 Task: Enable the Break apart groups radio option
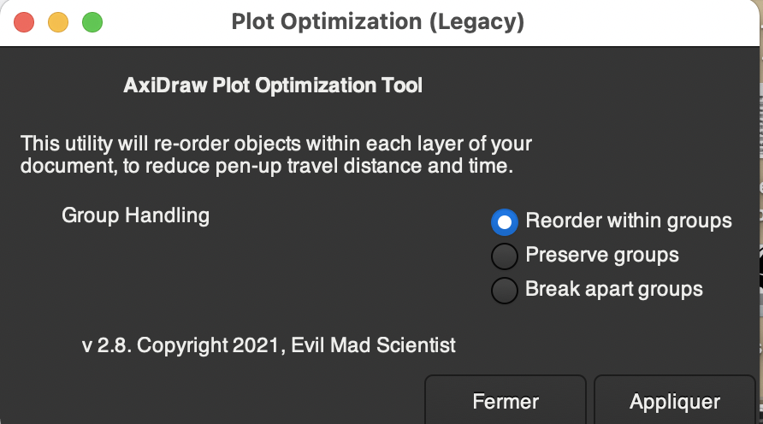tap(505, 290)
